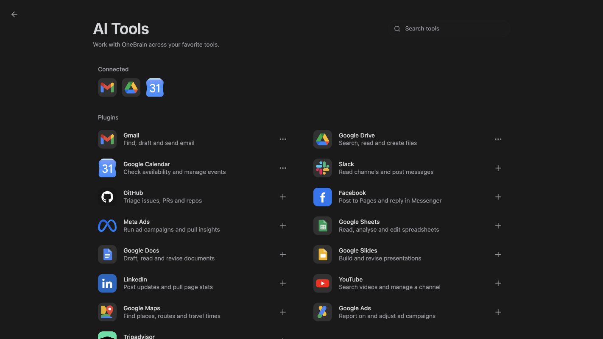Screen dimensions: 603x339
Task: Click the Slack plugin icon
Action: (x=323, y=168)
